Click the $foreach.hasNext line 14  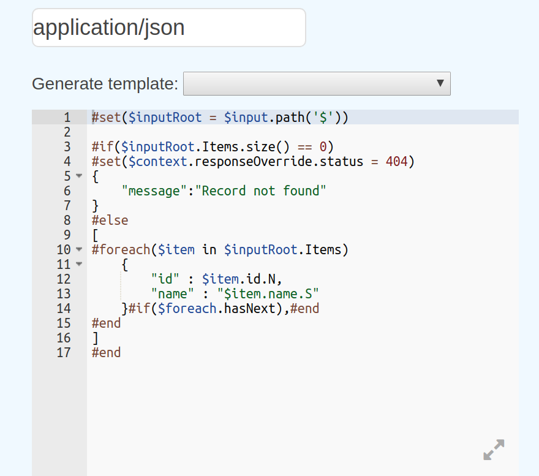221,309
